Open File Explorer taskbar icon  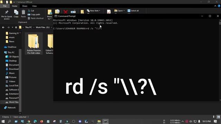(x=99, y=122)
